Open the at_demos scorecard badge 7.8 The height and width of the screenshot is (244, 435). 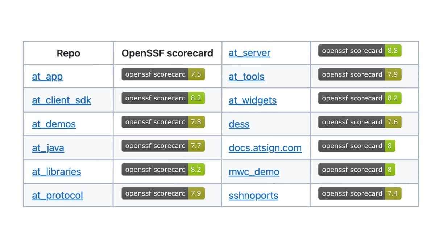point(163,122)
